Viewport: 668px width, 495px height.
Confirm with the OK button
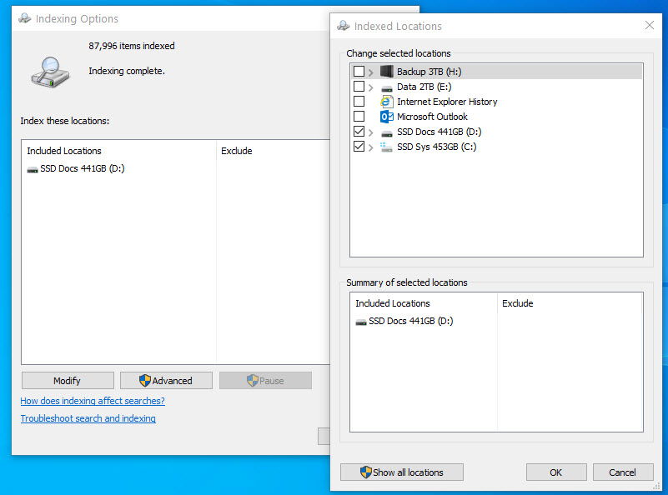point(556,472)
